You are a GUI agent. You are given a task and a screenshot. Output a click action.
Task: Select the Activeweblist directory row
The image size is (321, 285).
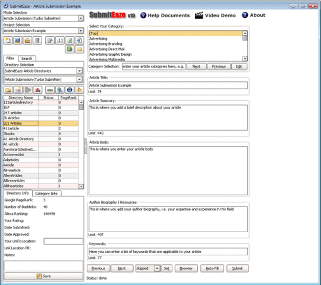click(41, 155)
